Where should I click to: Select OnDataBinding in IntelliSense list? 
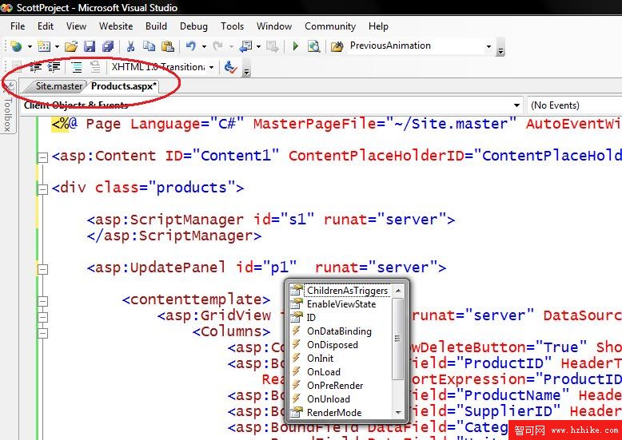[341, 331]
